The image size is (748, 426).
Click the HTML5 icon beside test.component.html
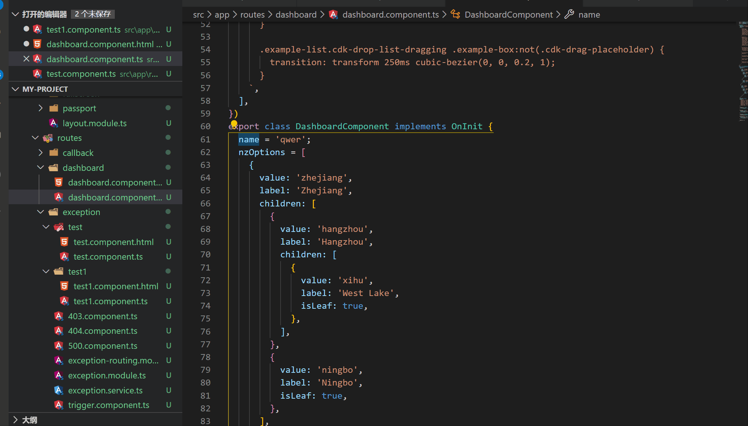coord(65,242)
